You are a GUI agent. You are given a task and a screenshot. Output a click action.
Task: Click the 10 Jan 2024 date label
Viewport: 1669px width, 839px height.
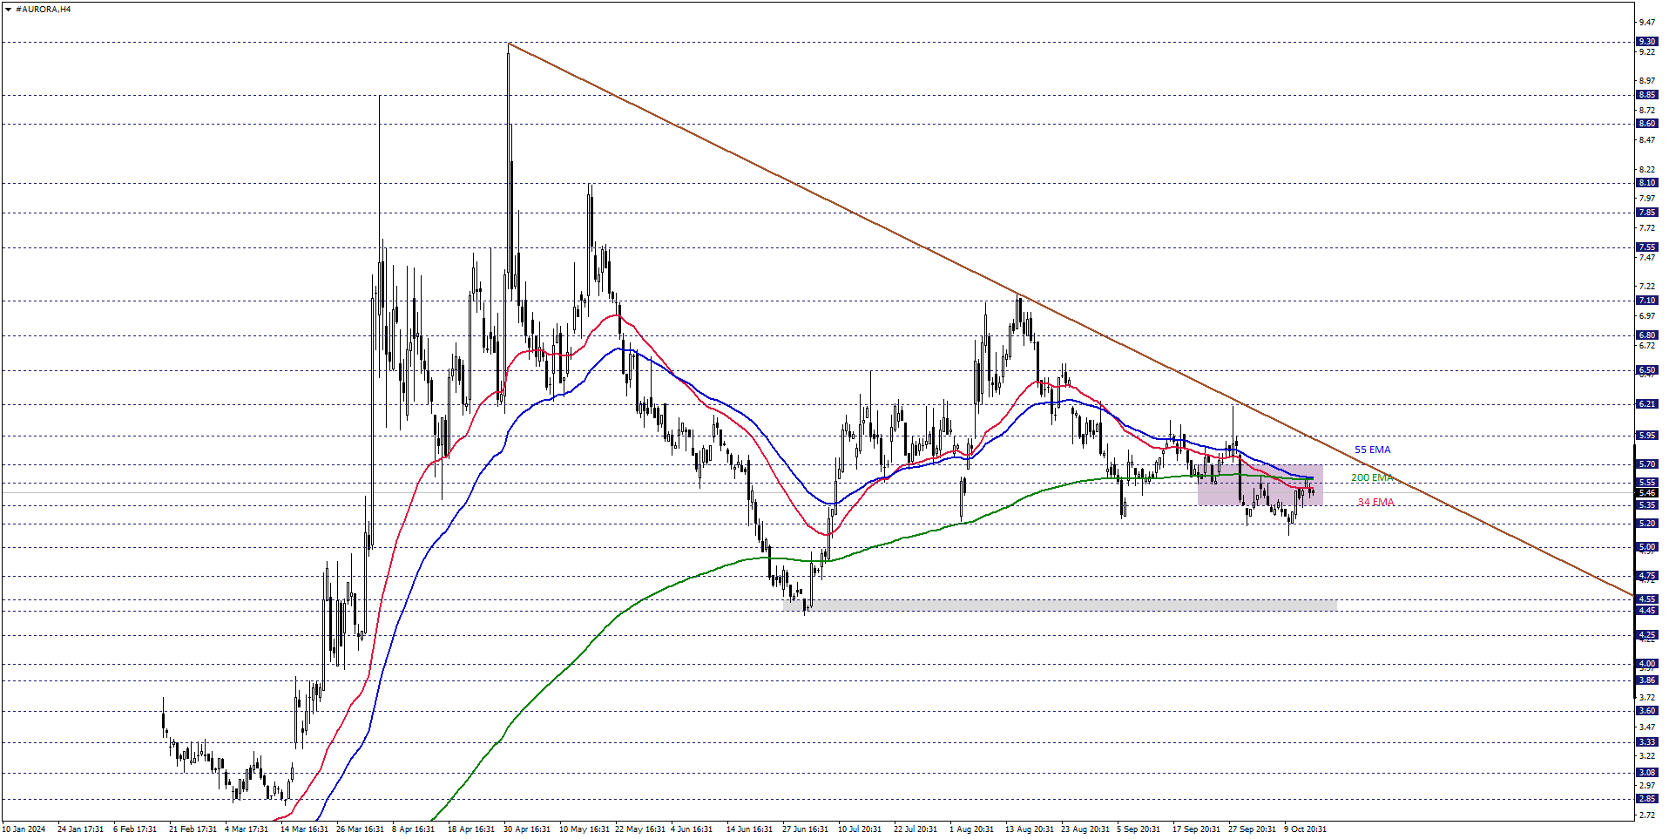point(24,829)
